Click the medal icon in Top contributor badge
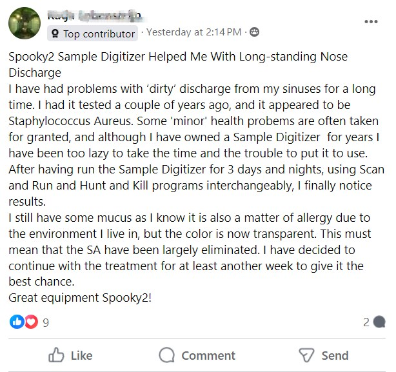 coord(55,34)
